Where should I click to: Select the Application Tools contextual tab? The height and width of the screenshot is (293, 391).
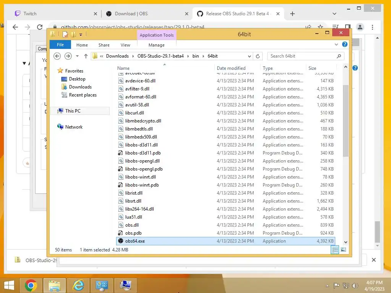[x=157, y=35]
